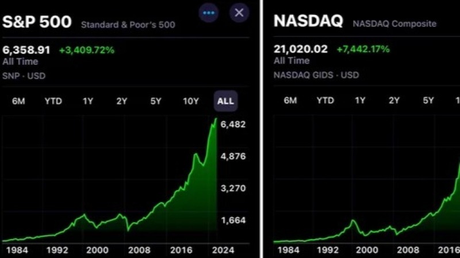Click the 2000 peak on NASDAQ chart
The image size is (460, 258).
(x=354, y=221)
